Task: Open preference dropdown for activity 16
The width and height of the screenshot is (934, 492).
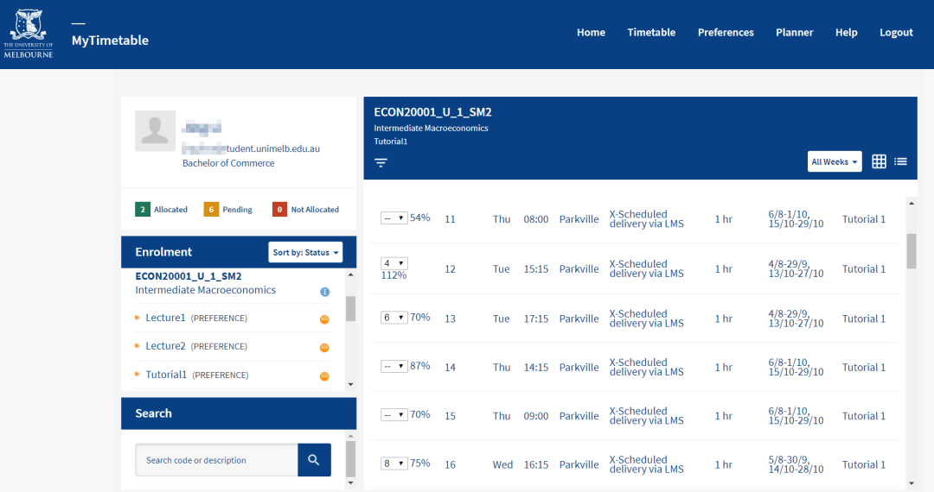Action: 393,464
